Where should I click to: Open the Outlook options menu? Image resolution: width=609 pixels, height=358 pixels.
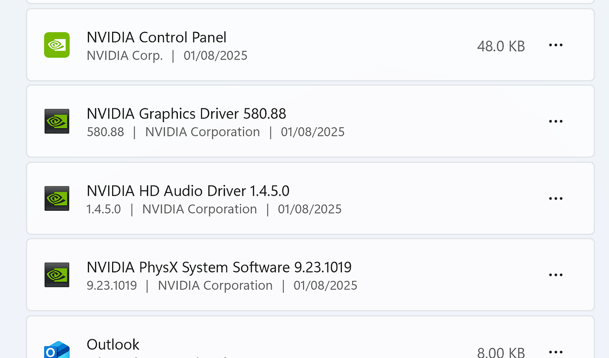tap(556, 351)
